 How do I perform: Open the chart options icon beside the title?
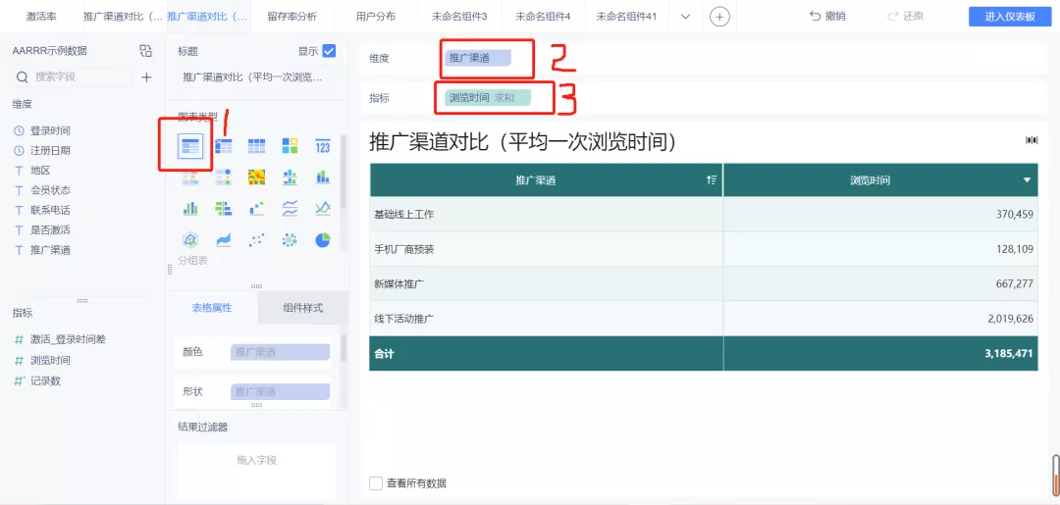(x=1032, y=140)
